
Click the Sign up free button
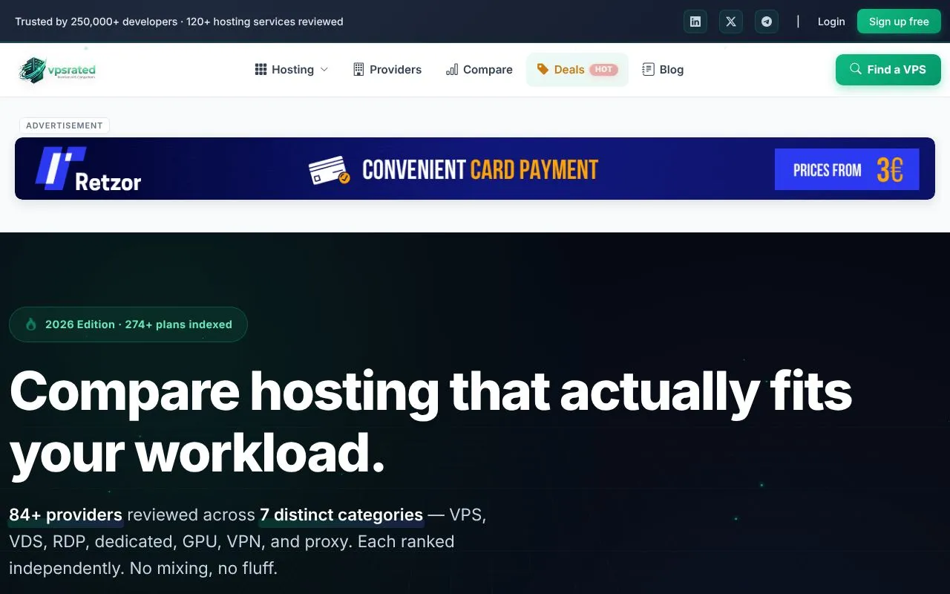pyautogui.click(x=899, y=22)
